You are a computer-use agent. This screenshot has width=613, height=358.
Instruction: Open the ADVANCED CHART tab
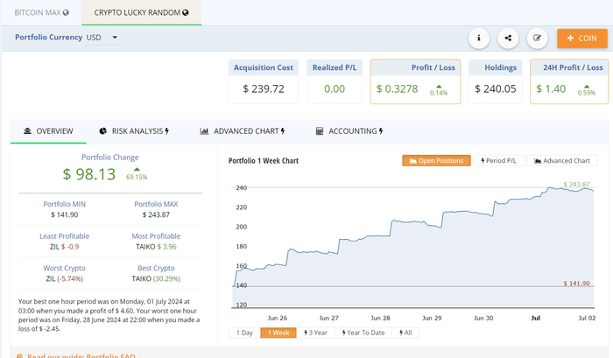click(242, 131)
